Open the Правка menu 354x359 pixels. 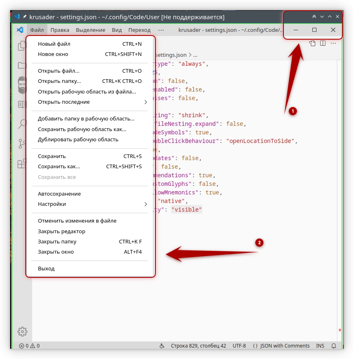[59, 30]
